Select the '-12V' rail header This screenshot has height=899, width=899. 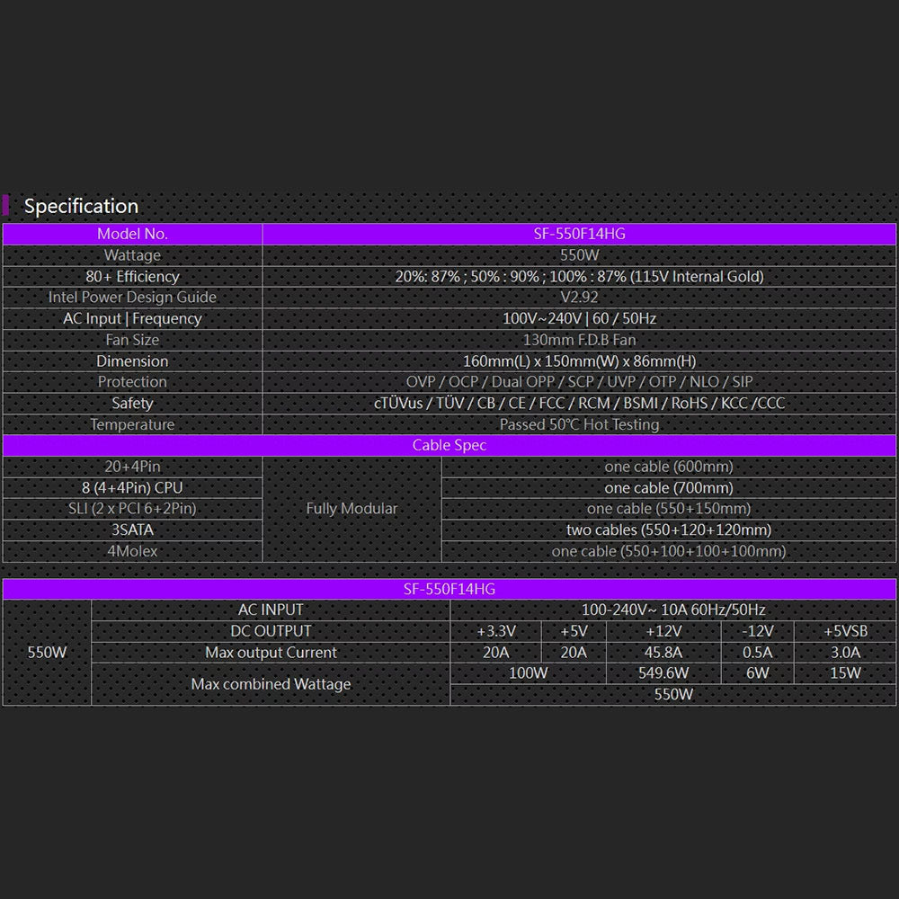(757, 631)
